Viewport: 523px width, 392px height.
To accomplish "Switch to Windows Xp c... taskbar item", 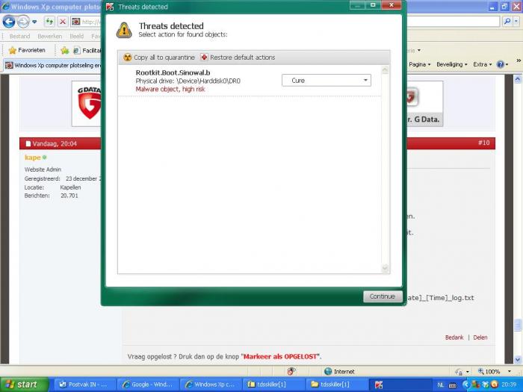I will (211, 385).
